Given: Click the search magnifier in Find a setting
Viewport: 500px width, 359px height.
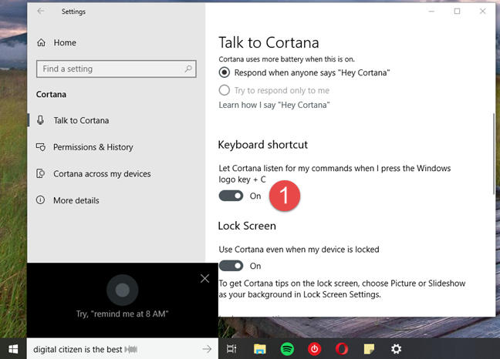Looking at the screenshot, I should (x=188, y=69).
